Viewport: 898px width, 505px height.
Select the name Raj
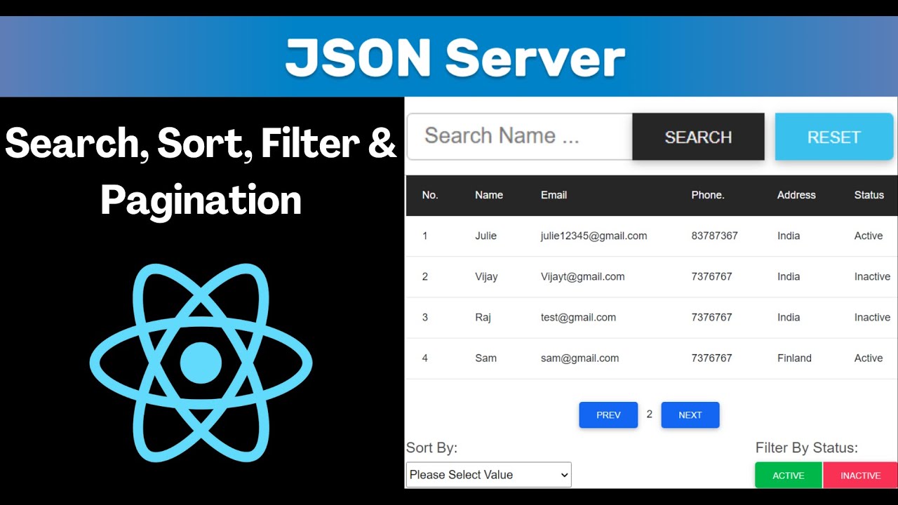(x=483, y=317)
